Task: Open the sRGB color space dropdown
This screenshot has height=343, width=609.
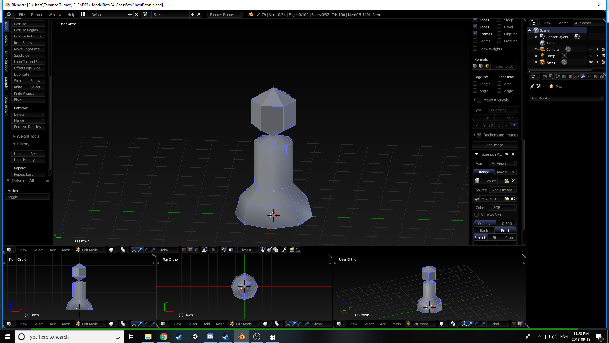Action: tap(503, 208)
